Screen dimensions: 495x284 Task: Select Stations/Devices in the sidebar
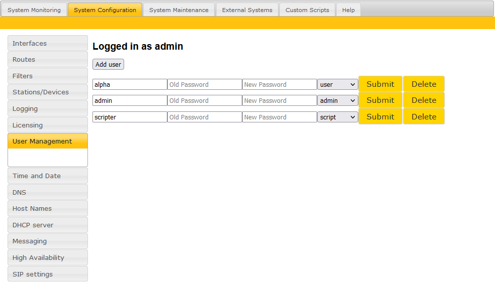[x=48, y=92]
